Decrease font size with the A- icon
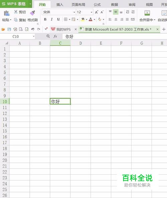Viewport: 167px width, 198px height. point(102,12)
